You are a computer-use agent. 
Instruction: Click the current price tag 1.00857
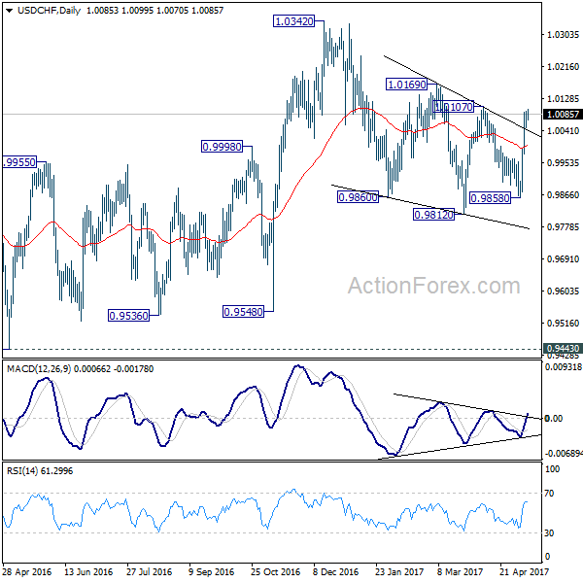pyautogui.click(x=563, y=114)
